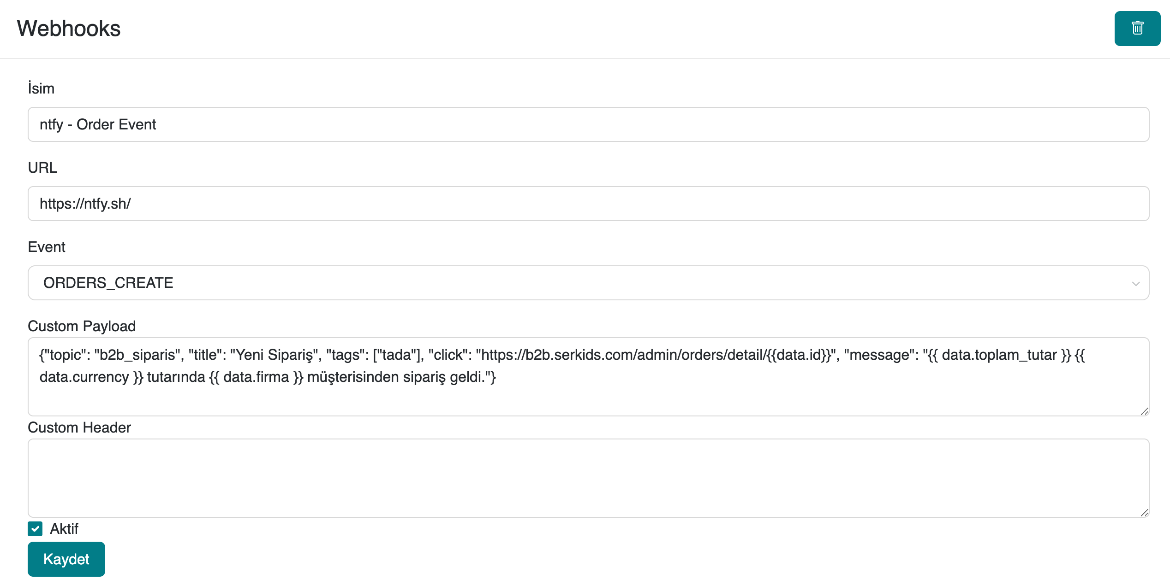The width and height of the screenshot is (1170, 585).
Task: Grab the Custom Payload resize handle
Action: (x=1144, y=411)
